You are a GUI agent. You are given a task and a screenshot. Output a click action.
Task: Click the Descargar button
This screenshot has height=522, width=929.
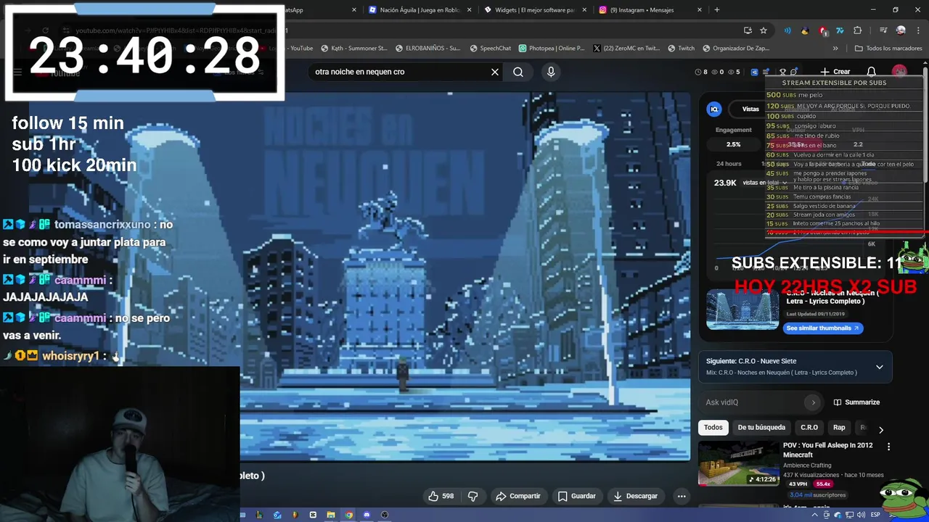(x=635, y=496)
